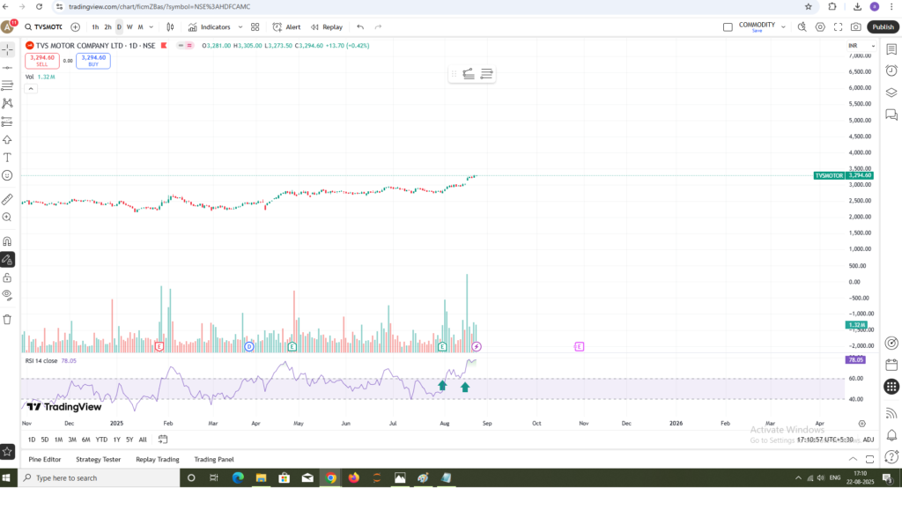The width and height of the screenshot is (902, 525).
Task: Open symbol search for TVSMOTOR
Action: tap(44, 27)
